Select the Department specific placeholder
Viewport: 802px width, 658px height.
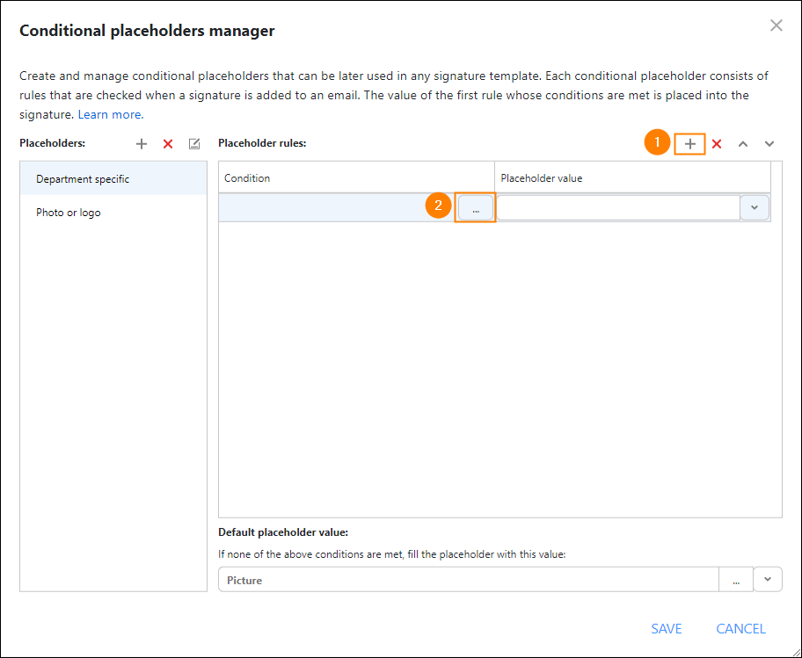[x=84, y=177]
